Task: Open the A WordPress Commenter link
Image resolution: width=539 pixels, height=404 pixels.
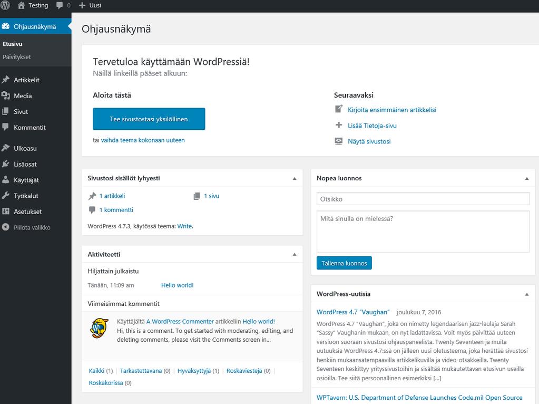Action: click(x=180, y=321)
